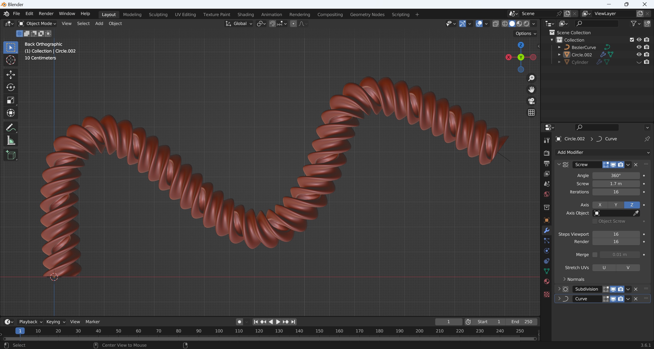The width and height of the screenshot is (654, 349).
Task: Click the zoom viewport magnifier icon
Action: pos(531,78)
